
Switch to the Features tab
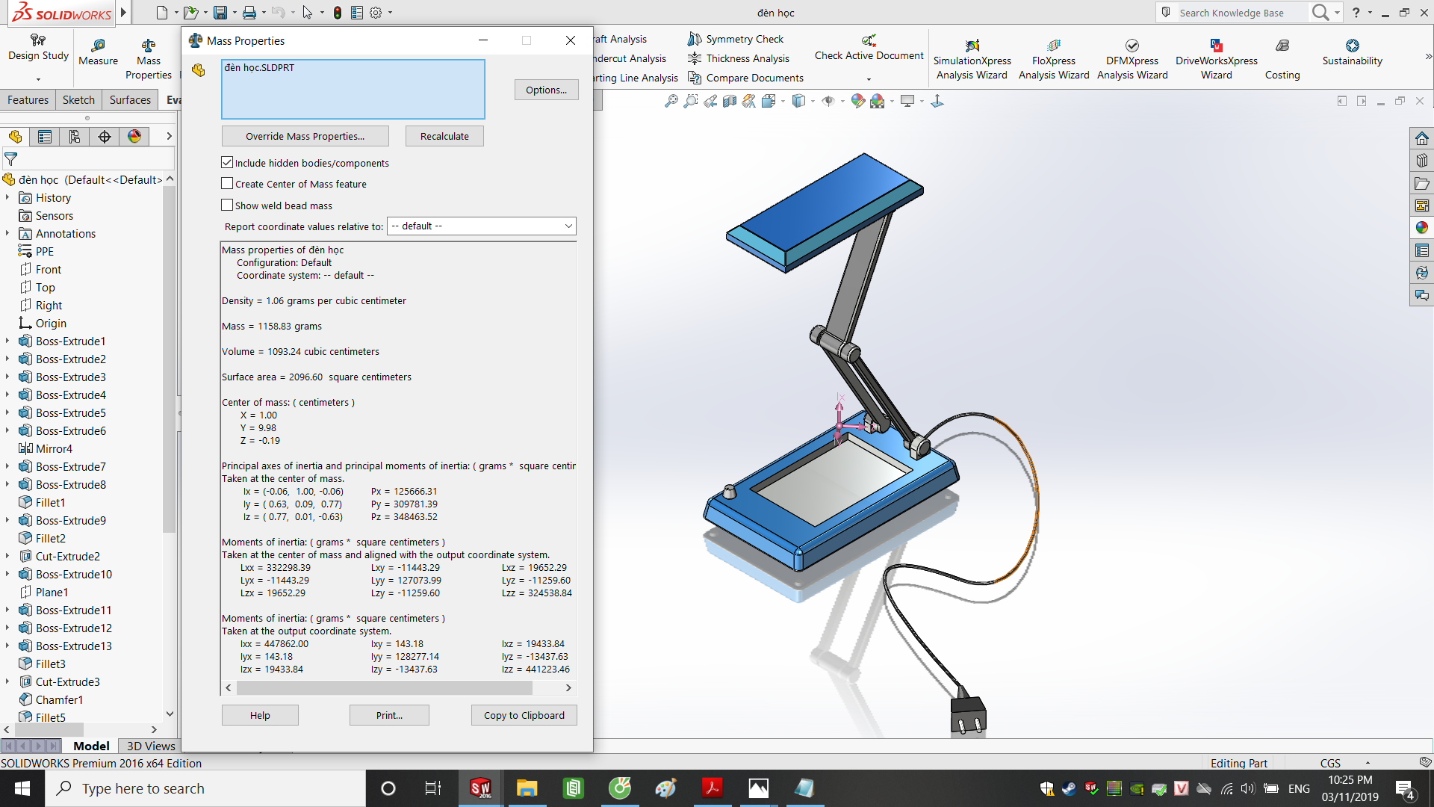pyautogui.click(x=28, y=99)
